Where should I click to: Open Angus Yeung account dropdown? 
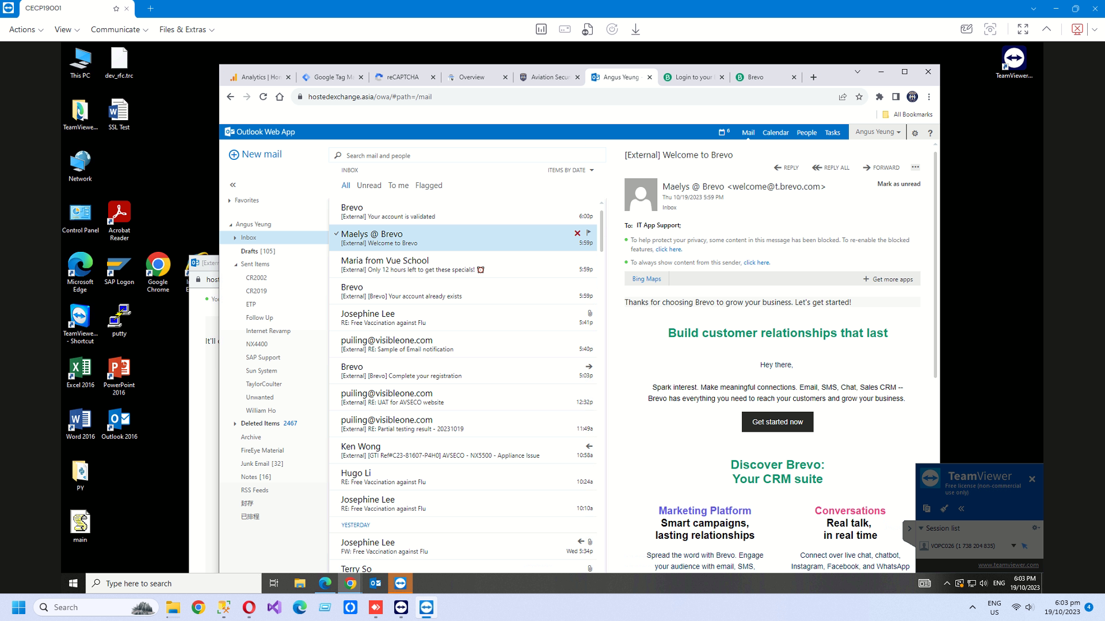[x=878, y=132]
